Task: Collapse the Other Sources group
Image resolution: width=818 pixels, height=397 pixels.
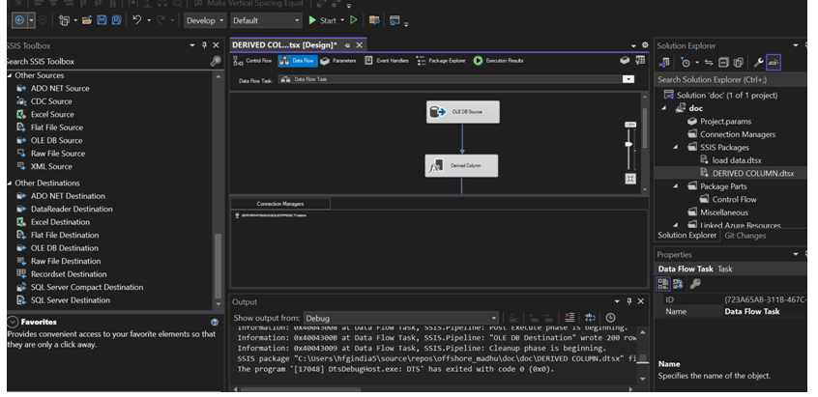Action: point(10,75)
